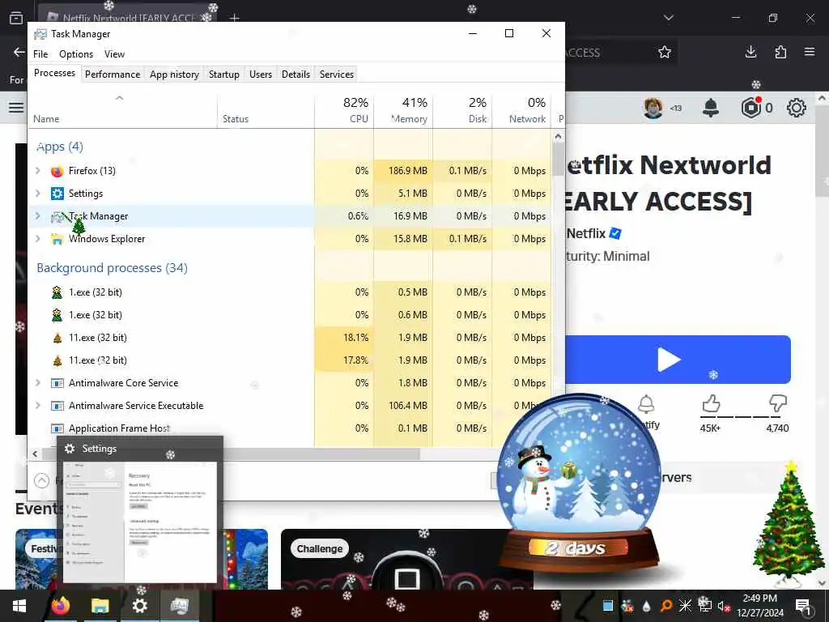Open the File menu in Task Manager
This screenshot has width=829, height=622.
[40, 54]
